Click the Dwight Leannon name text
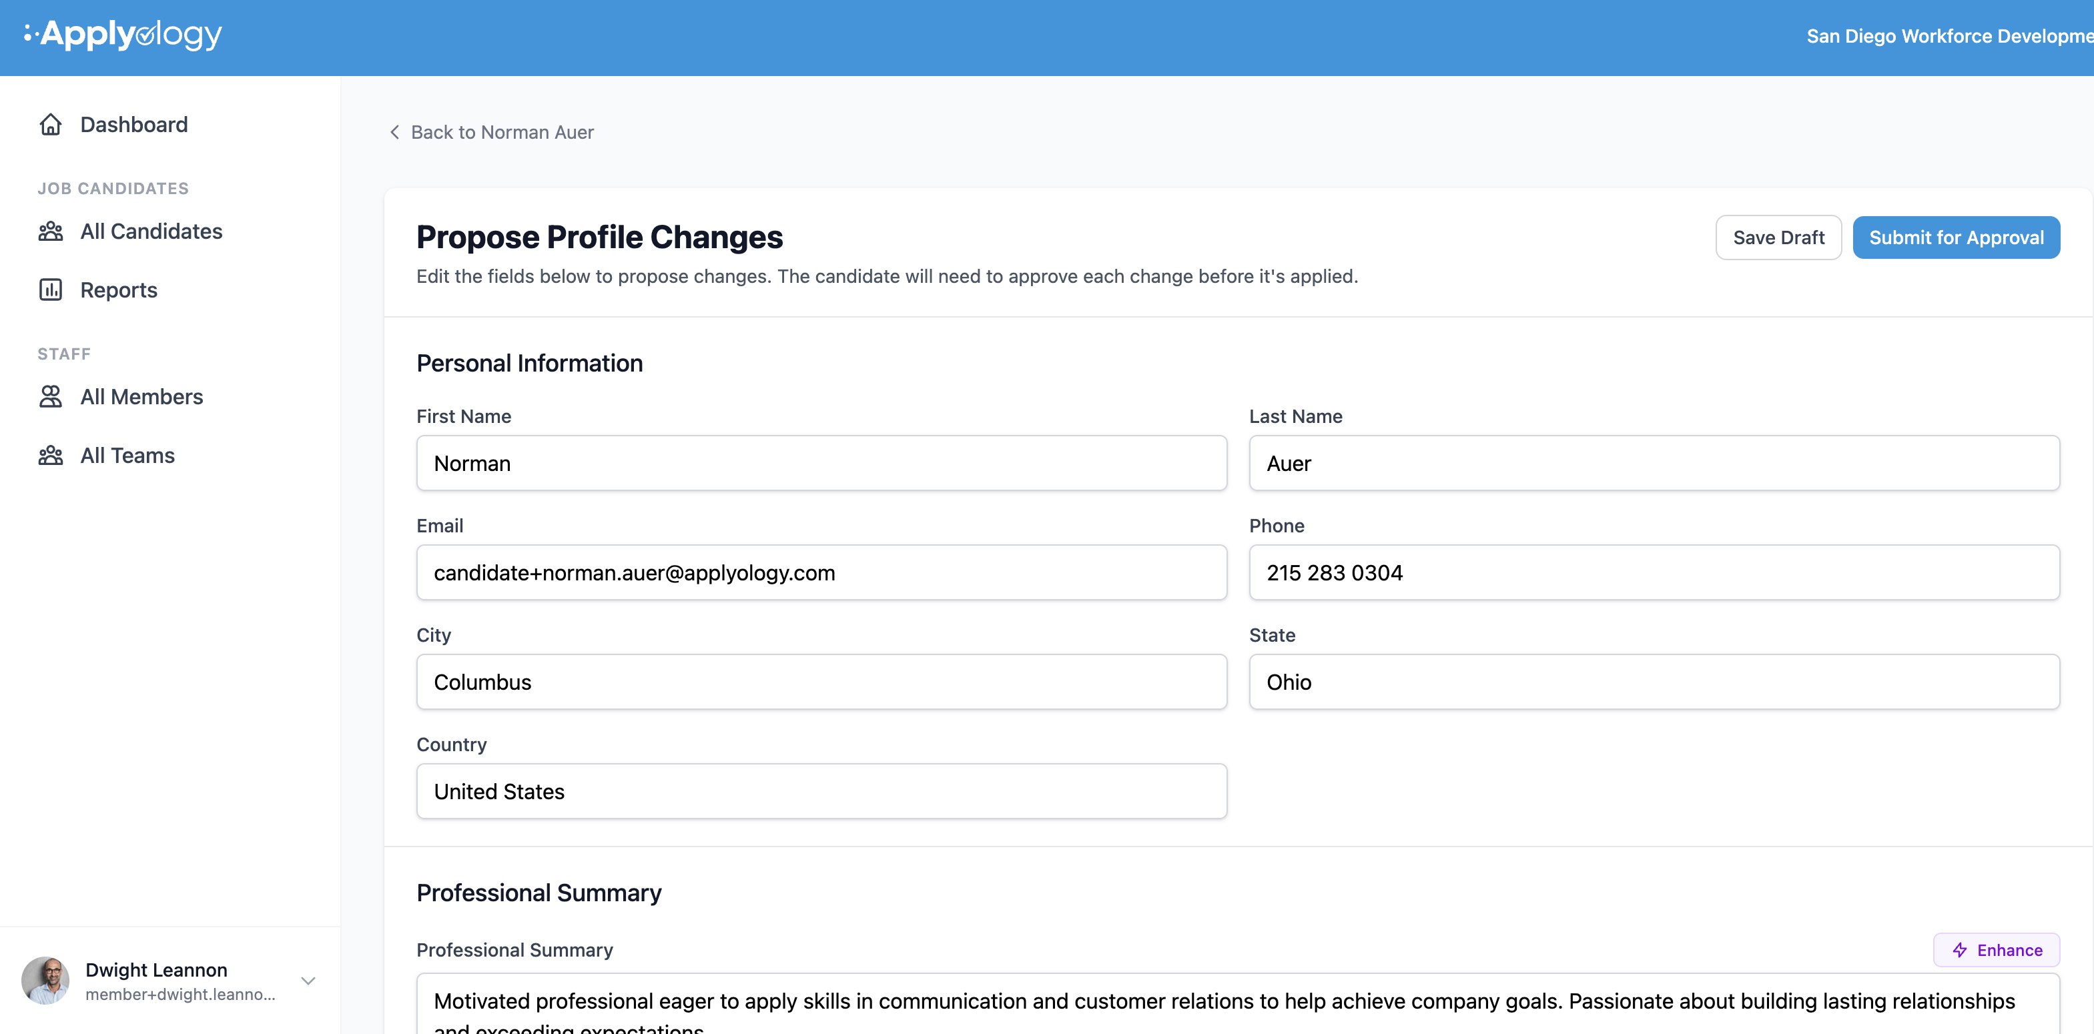Image resolution: width=2094 pixels, height=1034 pixels. point(156,970)
